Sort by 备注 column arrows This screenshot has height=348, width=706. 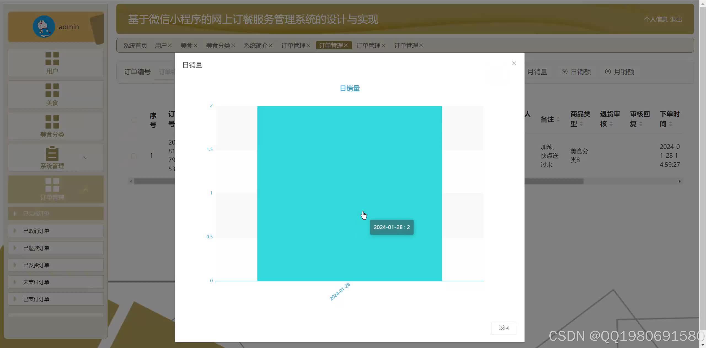(558, 119)
